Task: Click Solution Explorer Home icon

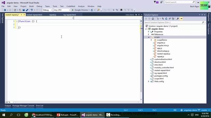Action: coord(153,19)
